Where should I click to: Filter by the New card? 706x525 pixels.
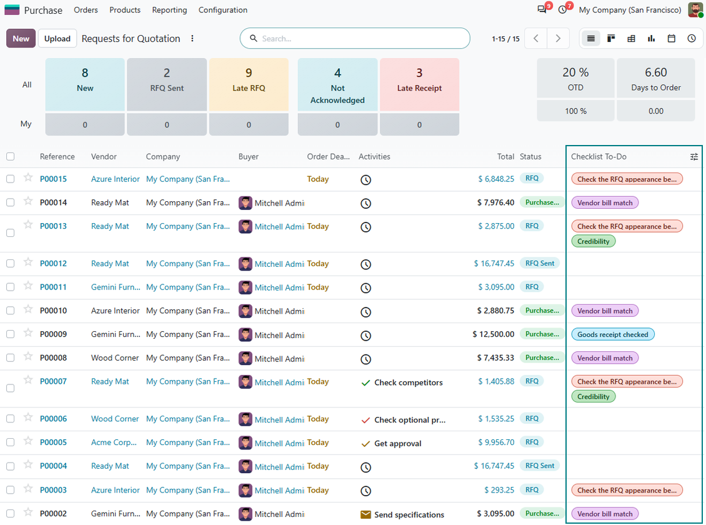[84, 84]
